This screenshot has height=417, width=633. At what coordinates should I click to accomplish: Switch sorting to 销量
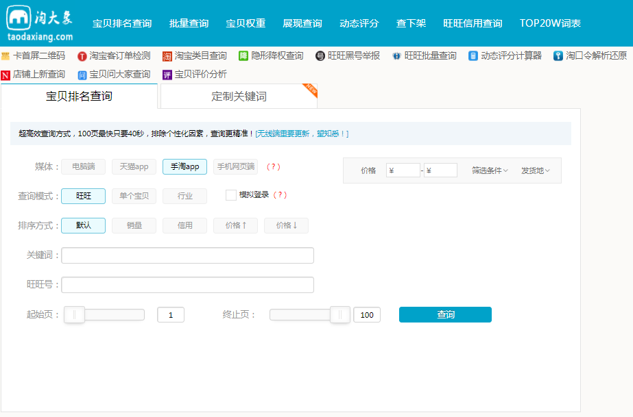pyautogui.click(x=134, y=225)
